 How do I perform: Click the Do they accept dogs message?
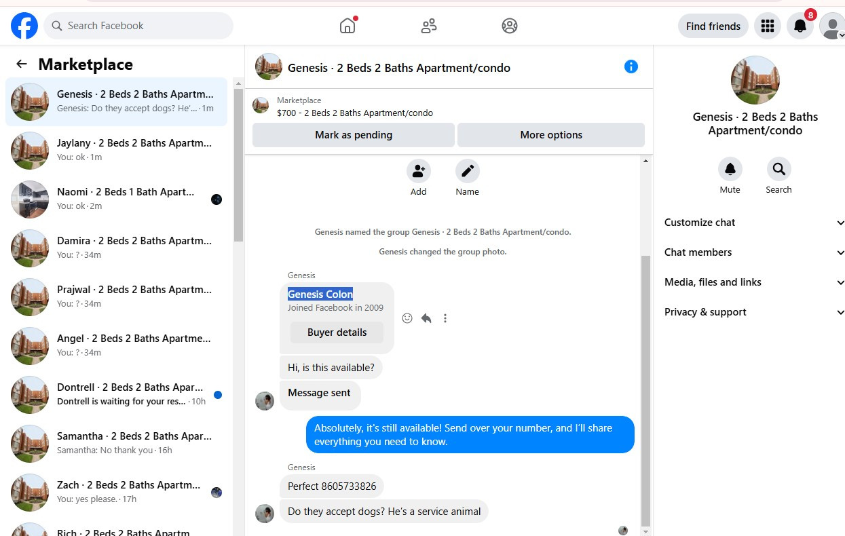coord(384,512)
